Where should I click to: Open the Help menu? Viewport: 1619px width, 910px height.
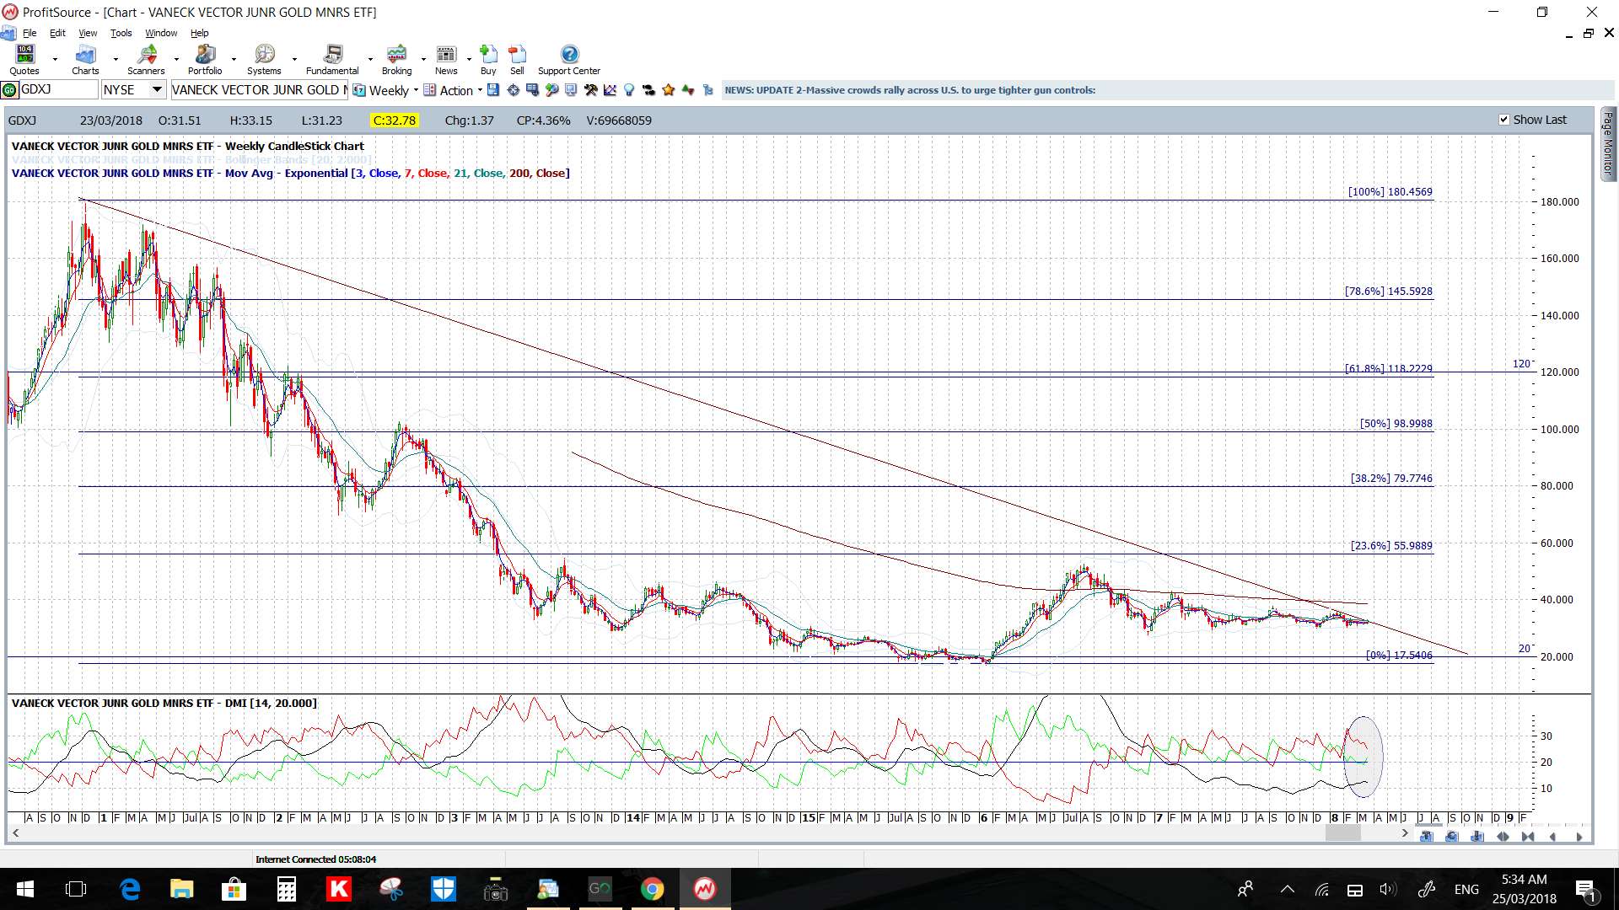click(199, 33)
